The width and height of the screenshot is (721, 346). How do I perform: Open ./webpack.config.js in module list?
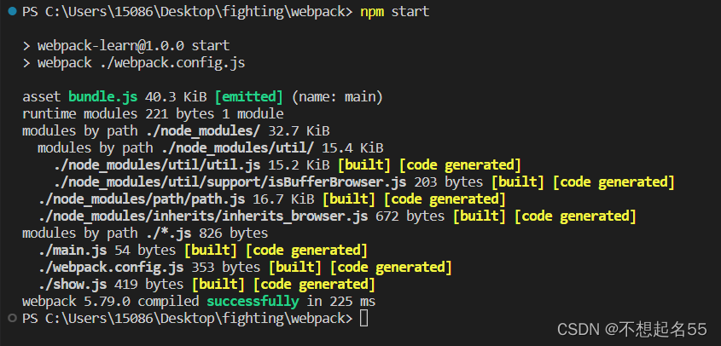[x=111, y=267]
